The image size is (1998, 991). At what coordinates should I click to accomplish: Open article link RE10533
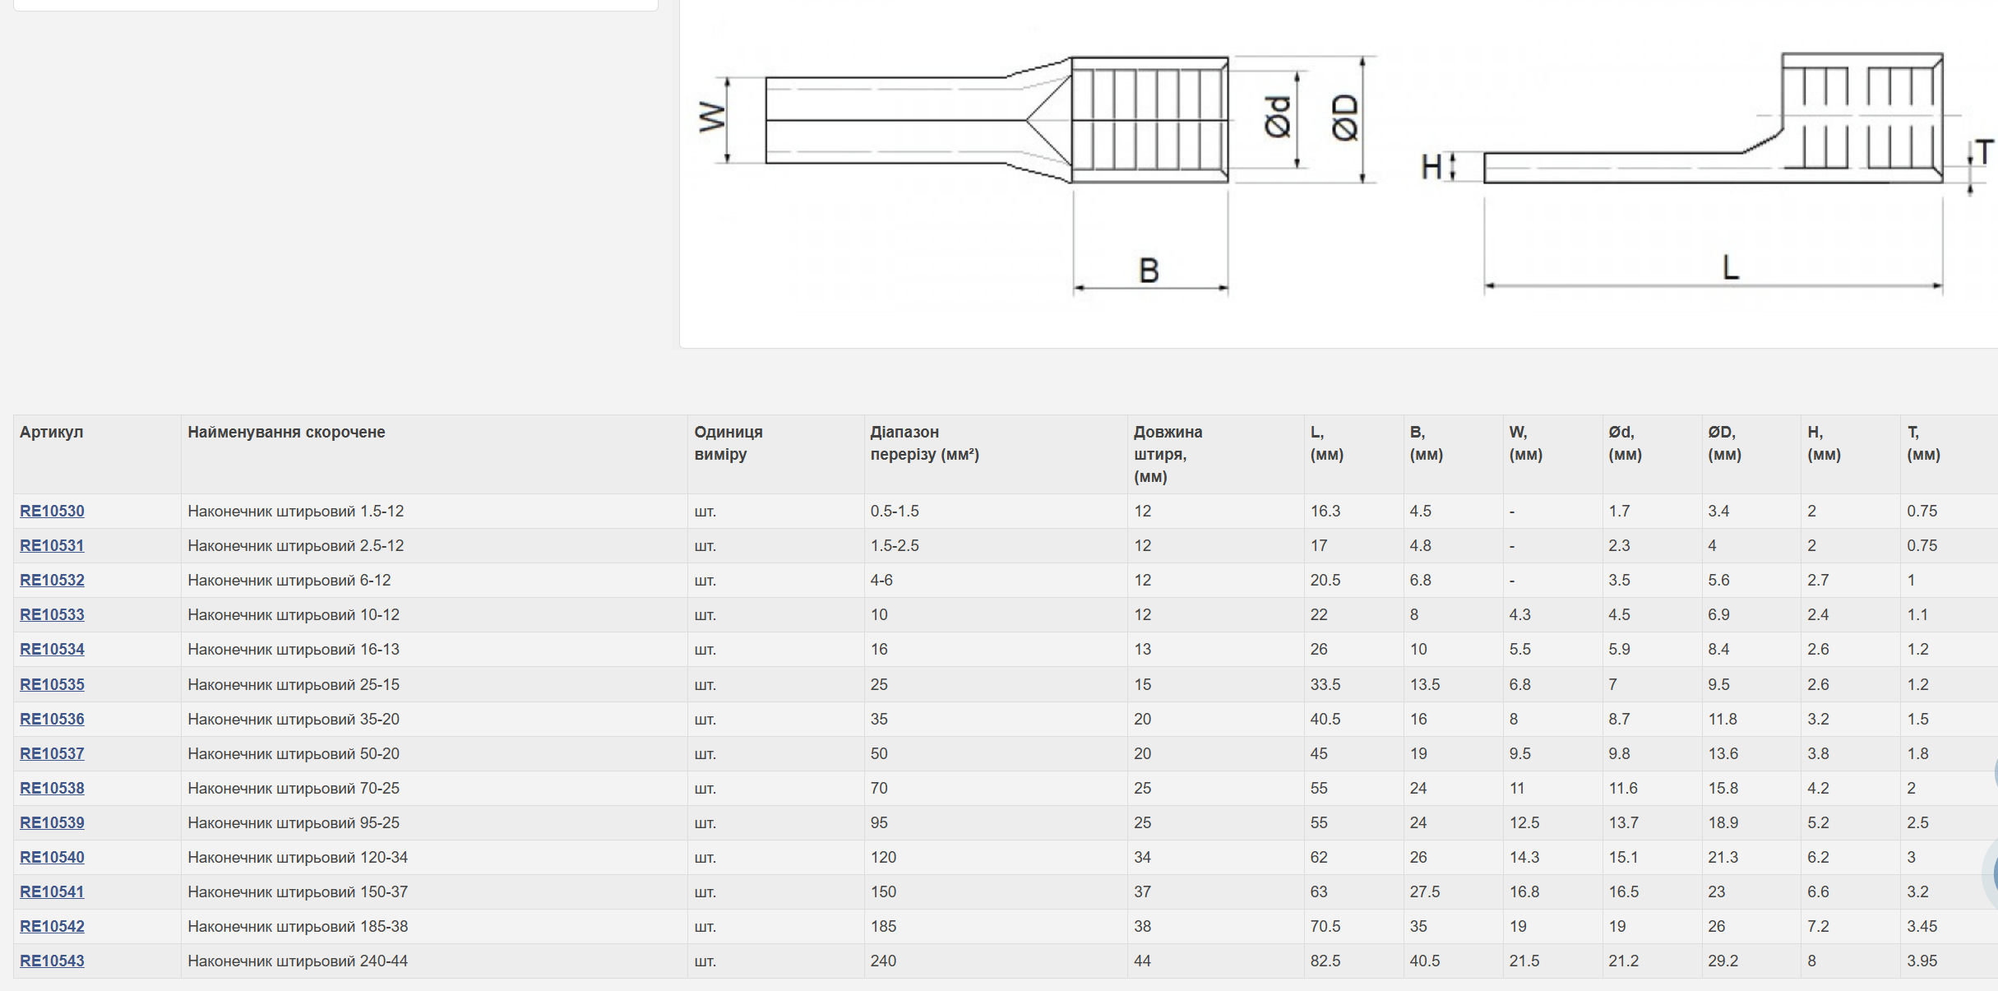[x=52, y=614]
